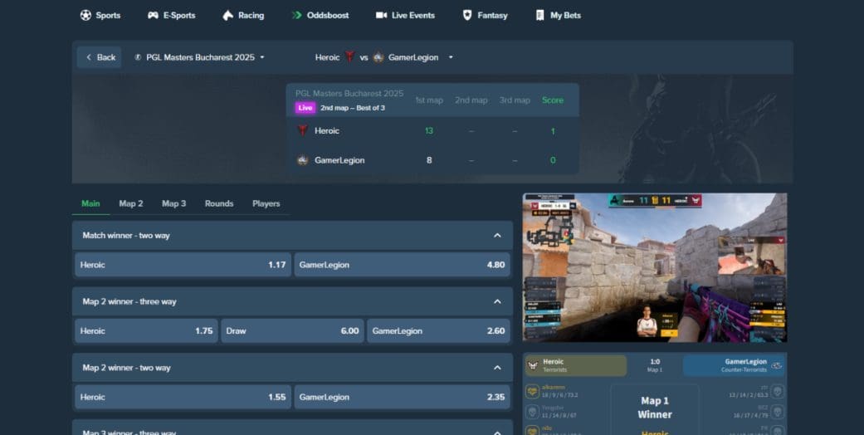The height and width of the screenshot is (435, 864).
Task: Click the Fantasy shield icon
Action: [467, 15]
